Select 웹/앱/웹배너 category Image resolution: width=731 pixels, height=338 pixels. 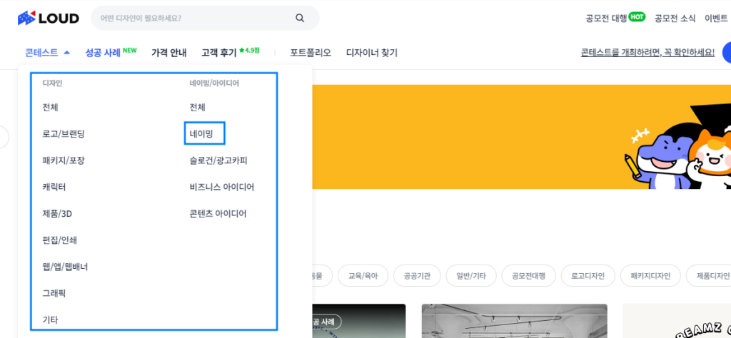pyautogui.click(x=65, y=267)
